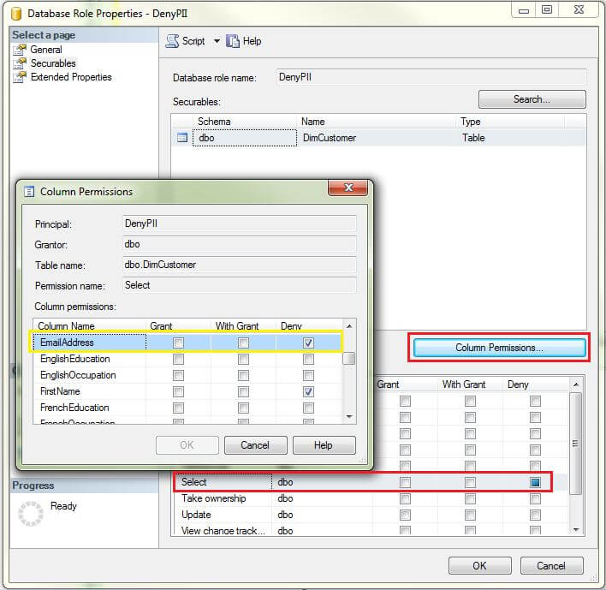This screenshot has height=590, width=606.
Task: Uncheck Deny for EmailAddress column
Action: (308, 343)
